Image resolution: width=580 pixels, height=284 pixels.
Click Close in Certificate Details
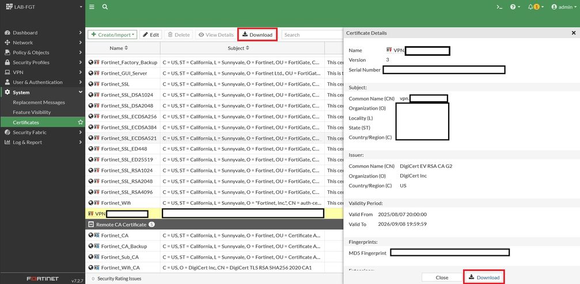click(442, 277)
